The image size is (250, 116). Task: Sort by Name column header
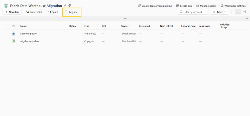tap(24, 26)
